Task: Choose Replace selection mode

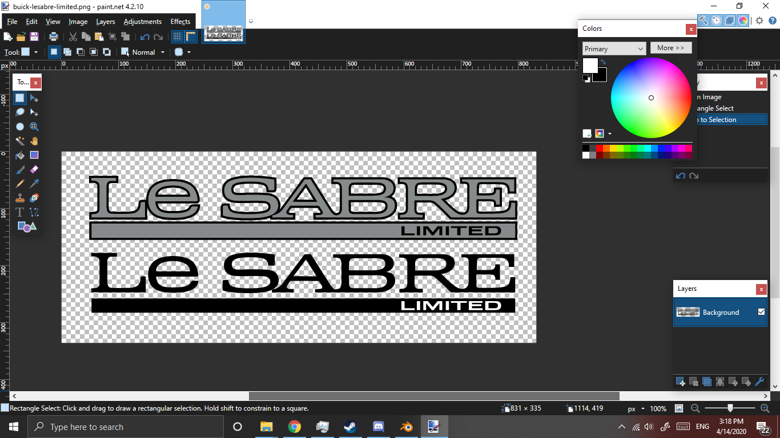Action: tap(54, 52)
